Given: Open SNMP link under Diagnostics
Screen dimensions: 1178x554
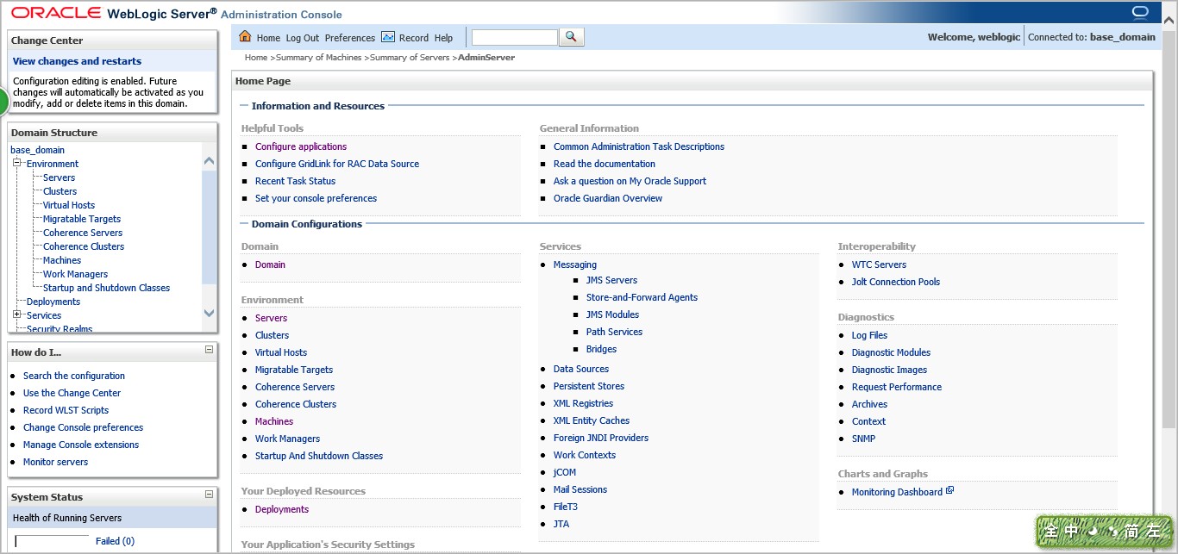Looking at the screenshot, I should [x=863, y=439].
